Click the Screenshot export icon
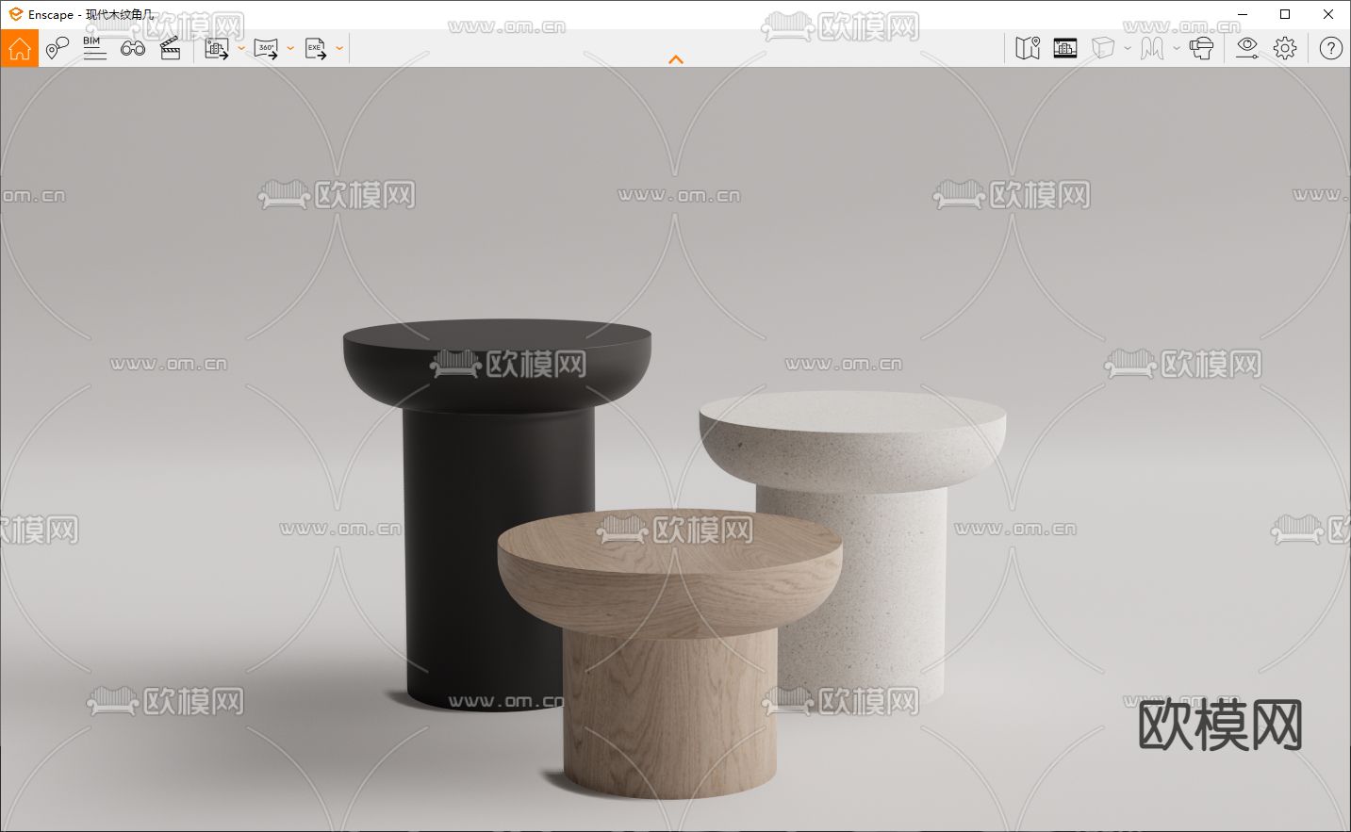The width and height of the screenshot is (1351, 832). point(217,48)
